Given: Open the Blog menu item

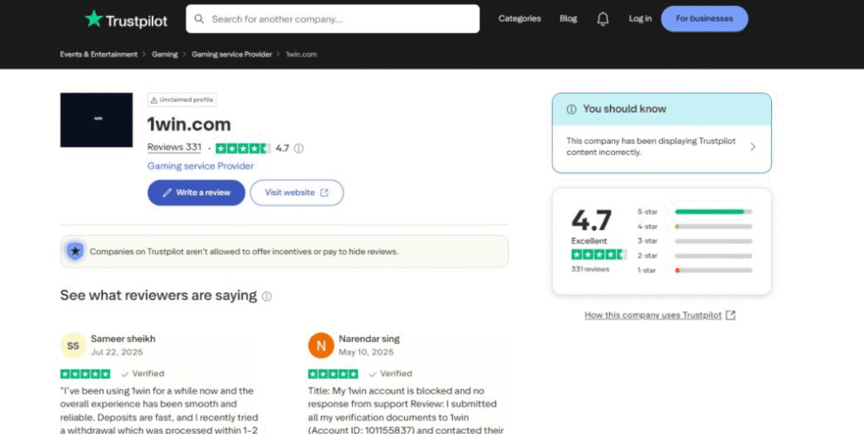Looking at the screenshot, I should pos(569,19).
